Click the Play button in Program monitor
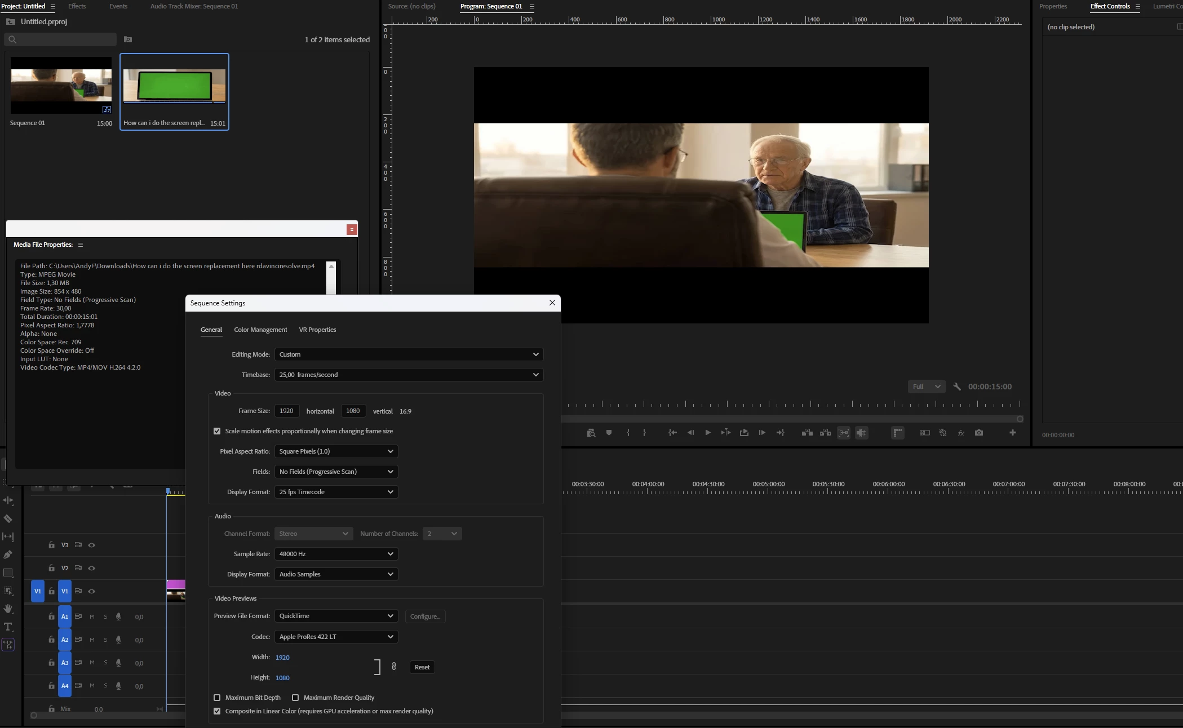This screenshot has height=728, width=1183. (x=708, y=433)
